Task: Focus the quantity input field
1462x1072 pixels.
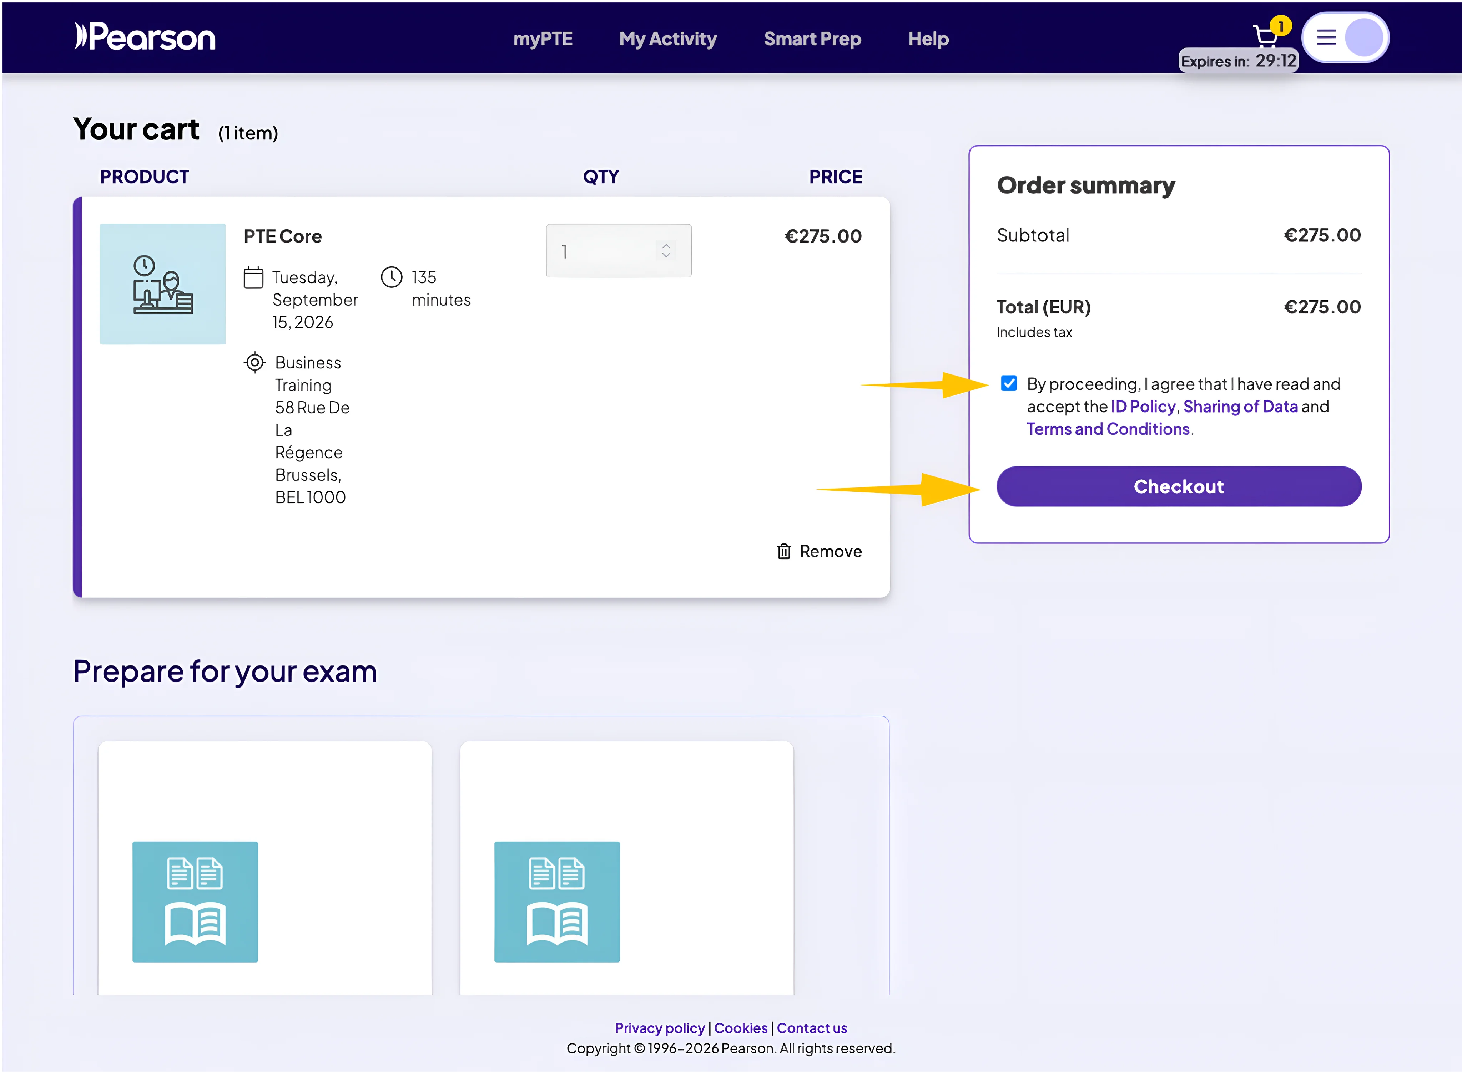Action: [x=618, y=251]
